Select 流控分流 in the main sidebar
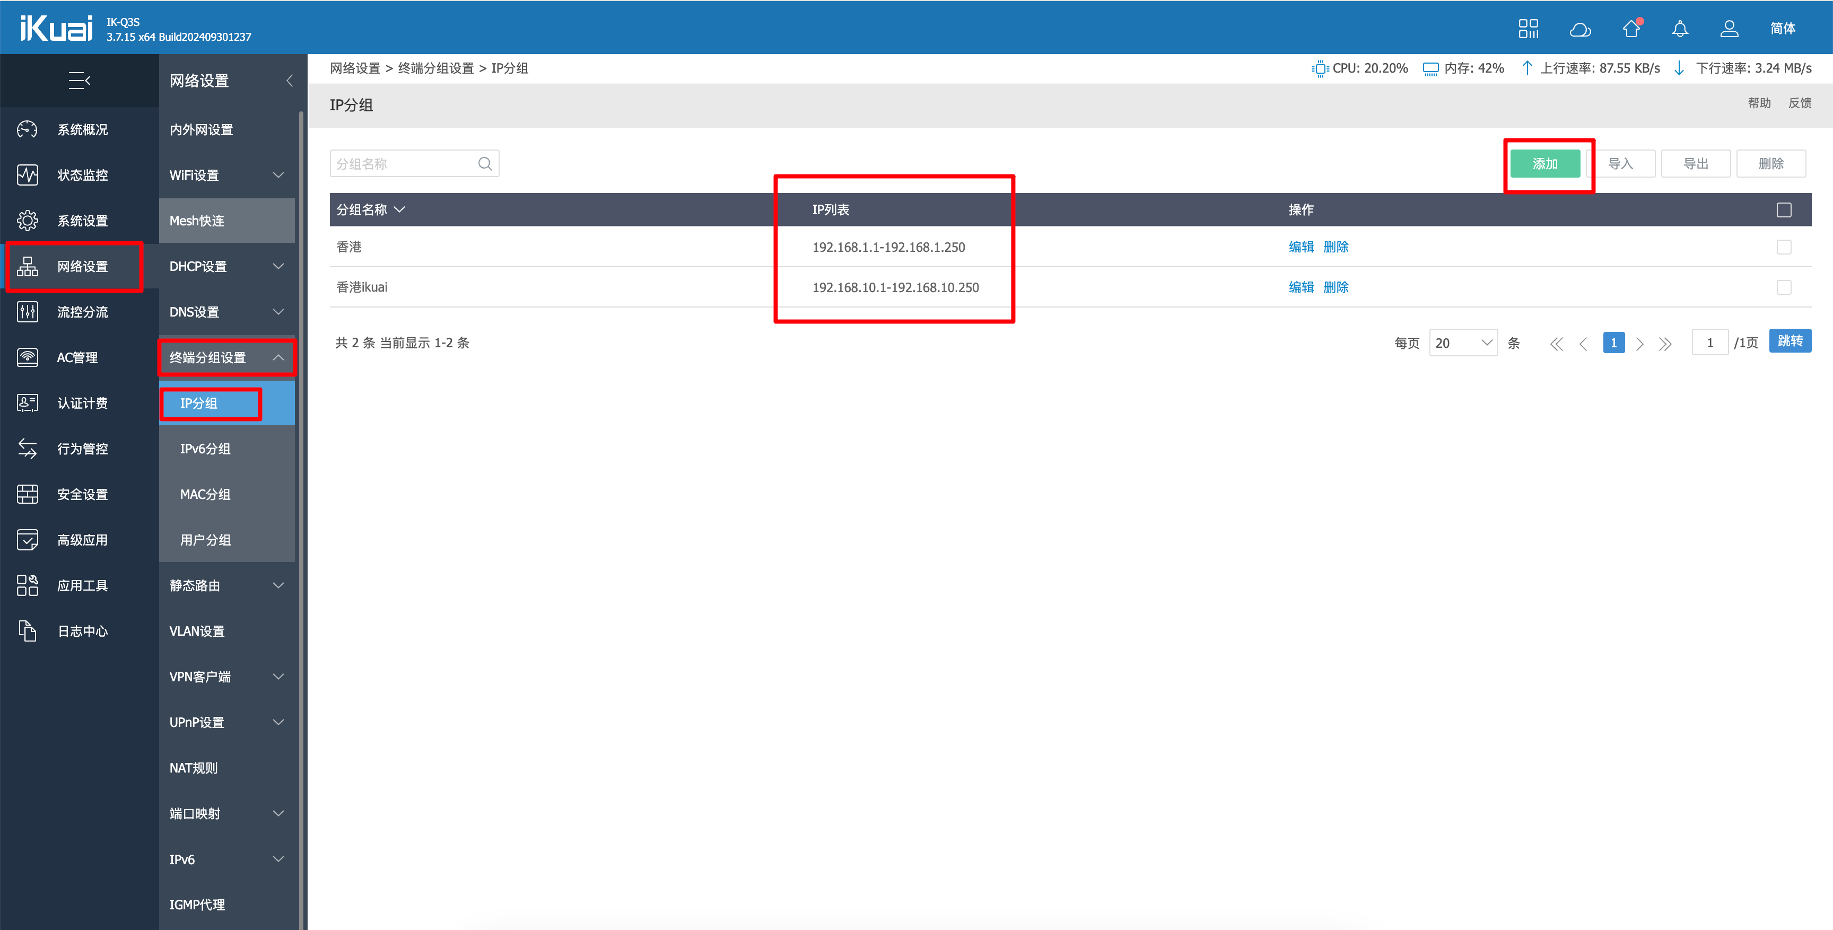Image resolution: width=1833 pixels, height=930 pixels. (x=82, y=312)
